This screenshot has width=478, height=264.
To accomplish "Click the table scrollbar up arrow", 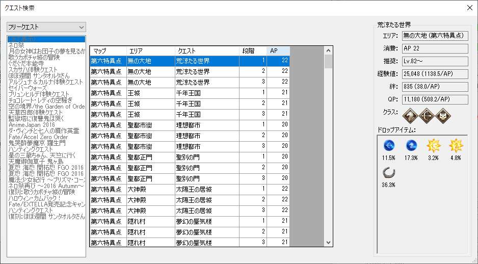I will (328, 50).
